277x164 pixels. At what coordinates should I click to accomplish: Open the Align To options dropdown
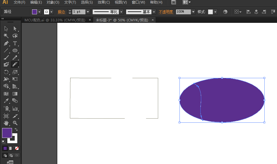pyautogui.click(x=238, y=12)
